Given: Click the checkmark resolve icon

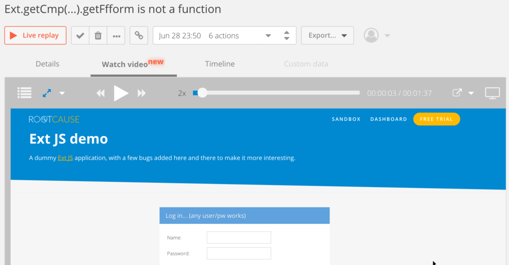Looking at the screenshot, I should coord(80,36).
